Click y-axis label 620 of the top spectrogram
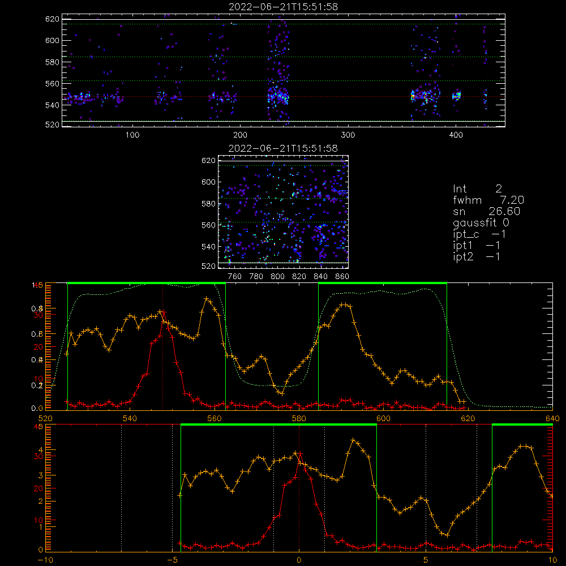 click(x=52, y=19)
